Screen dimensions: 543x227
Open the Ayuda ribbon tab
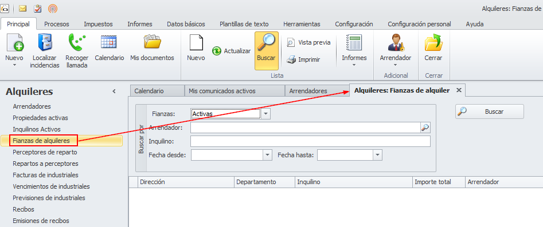click(475, 24)
